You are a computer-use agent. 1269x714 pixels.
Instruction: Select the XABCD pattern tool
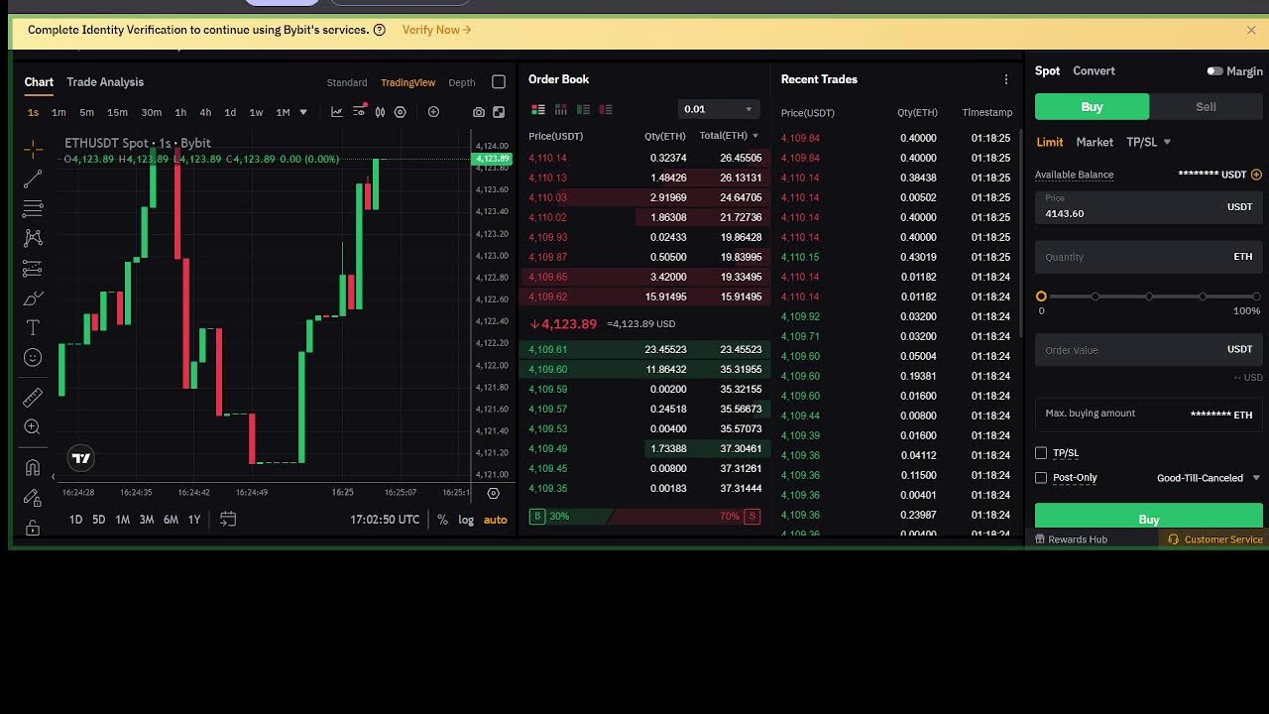tap(33, 238)
